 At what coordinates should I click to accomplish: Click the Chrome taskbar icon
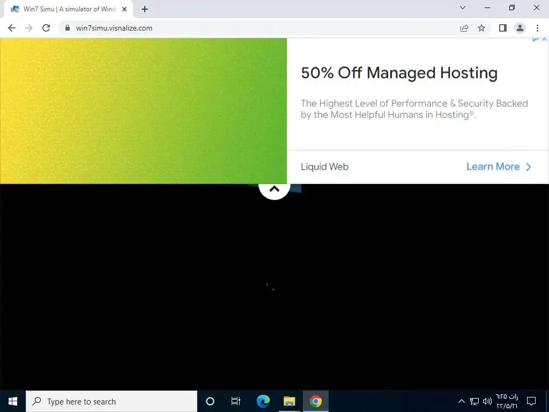[315, 401]
